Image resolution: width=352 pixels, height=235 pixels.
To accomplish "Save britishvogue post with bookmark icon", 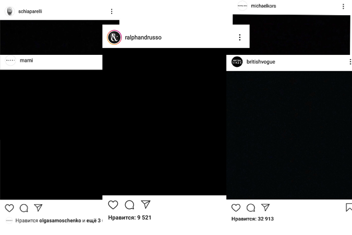I will 349,207.
